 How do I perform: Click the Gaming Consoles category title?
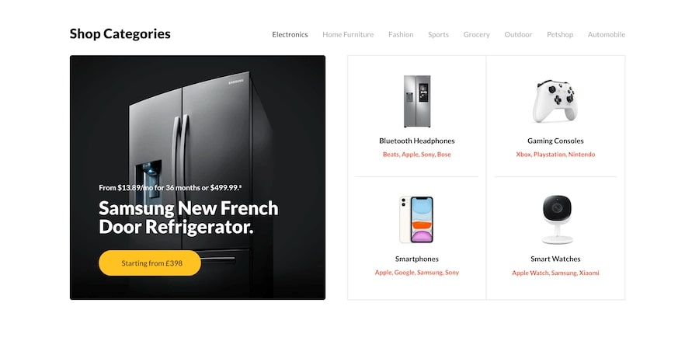pos(555,141)
